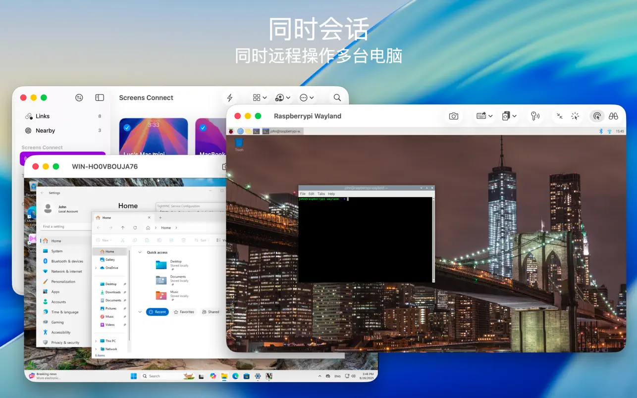Open the Breaking news widget on Windows taskbar
This screenshot has height=398, width=637.
tap(45, 376)
